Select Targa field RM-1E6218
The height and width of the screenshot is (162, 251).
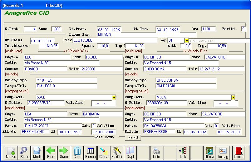66,86
